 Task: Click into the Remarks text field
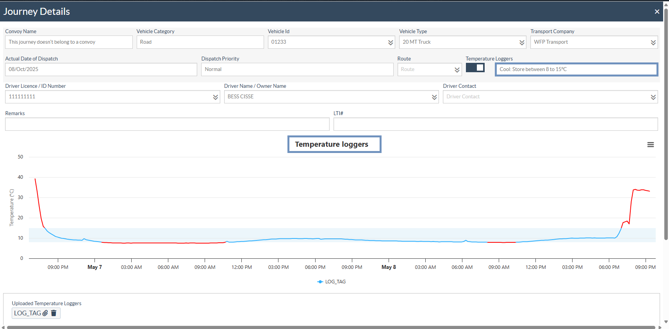point(167,124)
